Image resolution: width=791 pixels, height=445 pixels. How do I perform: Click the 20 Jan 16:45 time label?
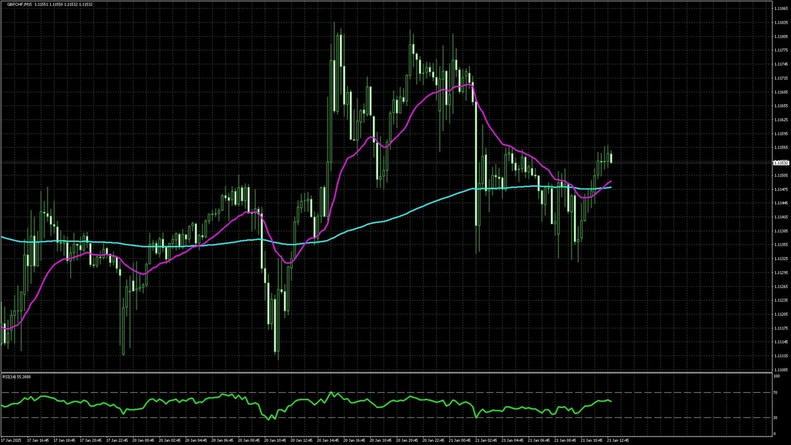click(355, 439)
